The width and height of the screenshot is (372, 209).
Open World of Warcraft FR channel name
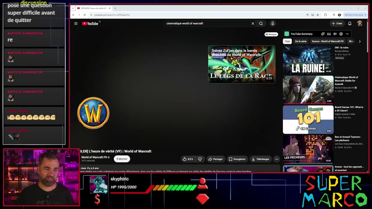[94, 157]
